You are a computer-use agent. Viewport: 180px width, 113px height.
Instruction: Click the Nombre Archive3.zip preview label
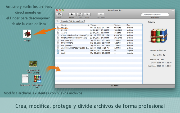[158, 50]
